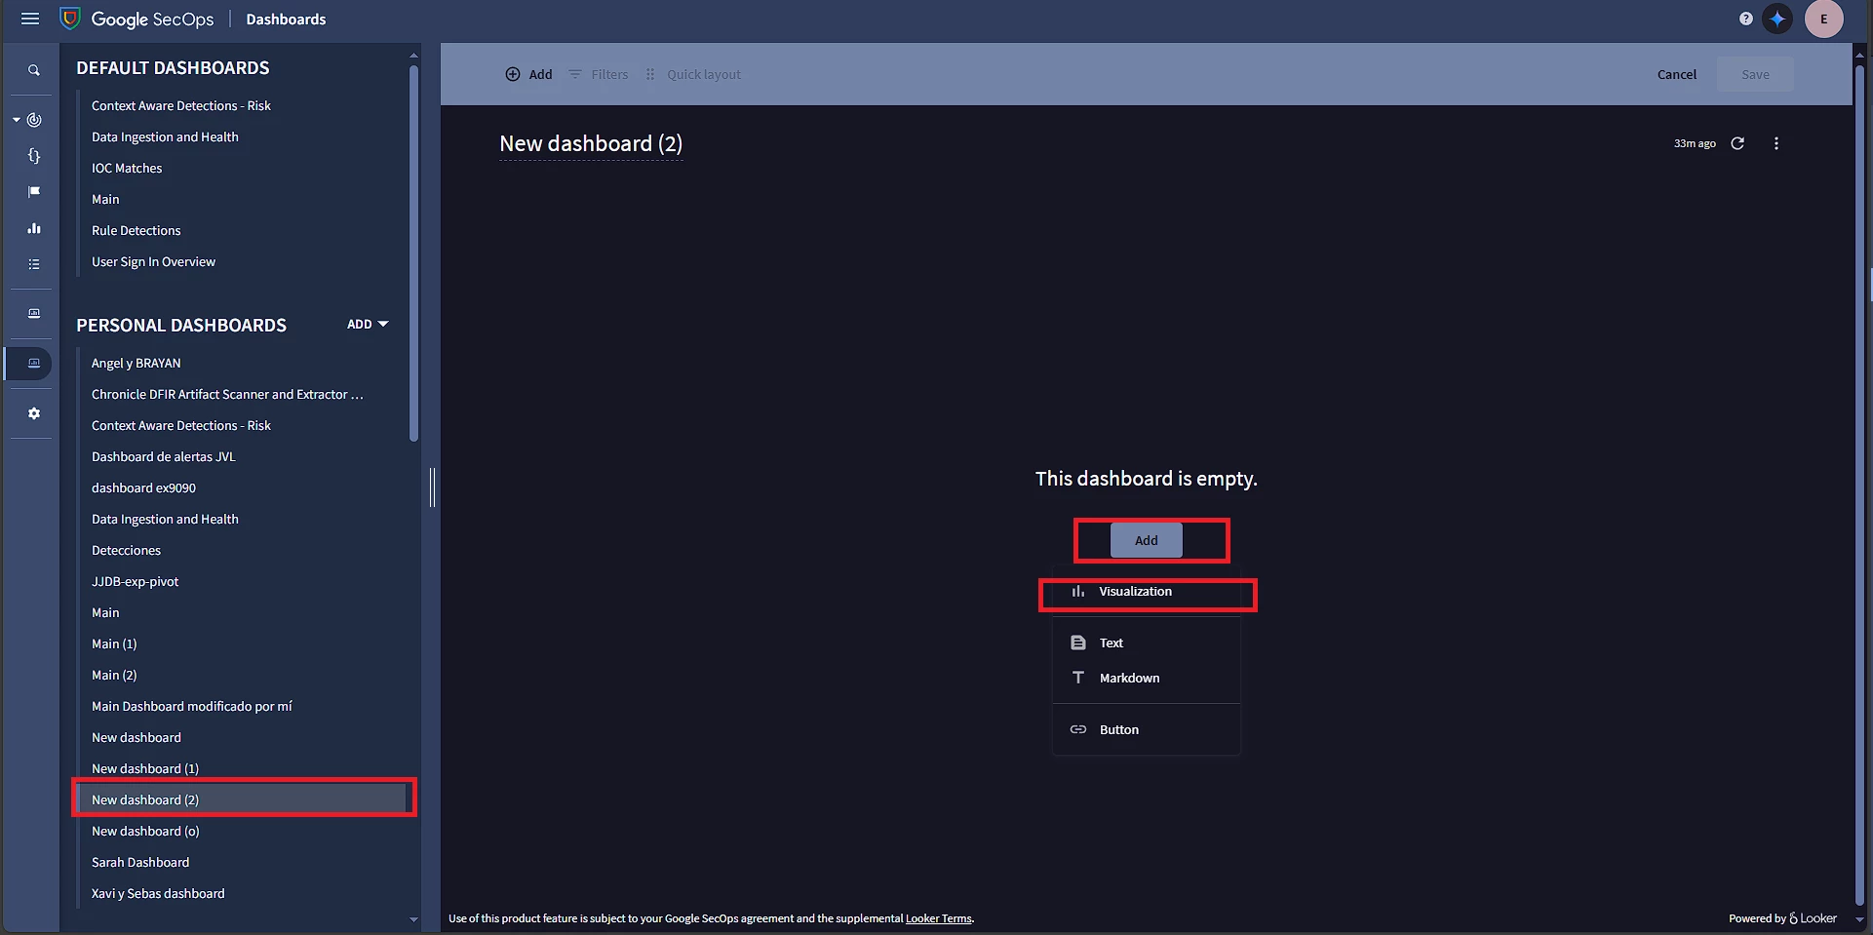Click the 33m ago timestamp
Screen dimensions: 1873x935
pos(1695,143)
